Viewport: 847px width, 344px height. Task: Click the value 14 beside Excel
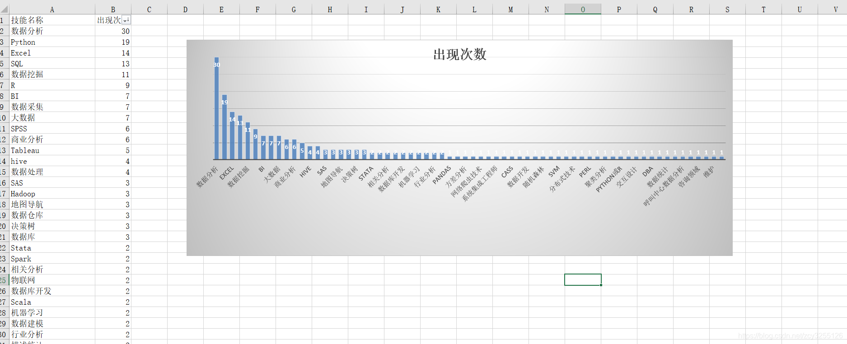point(113,53)
